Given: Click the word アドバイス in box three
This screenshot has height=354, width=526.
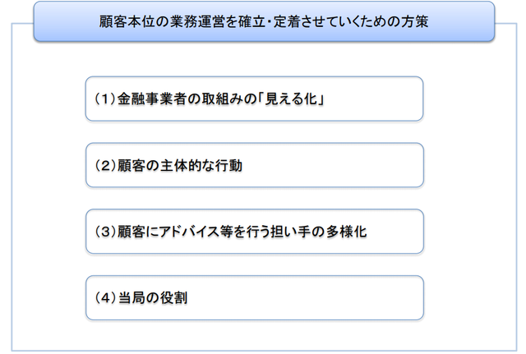Looking at the screenshot, I should 200,232.
